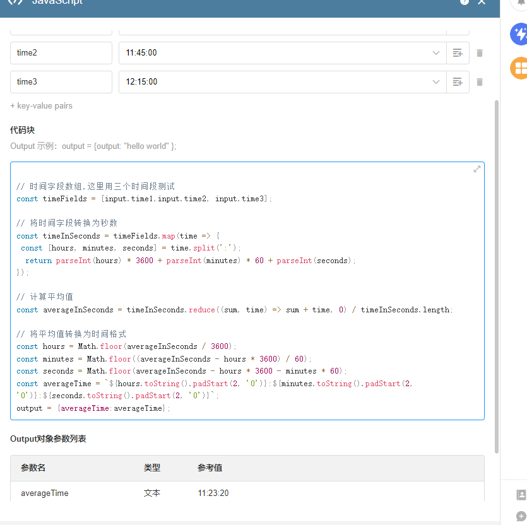
Task: Edit the time2 key name field
Action: coord(61,53)
